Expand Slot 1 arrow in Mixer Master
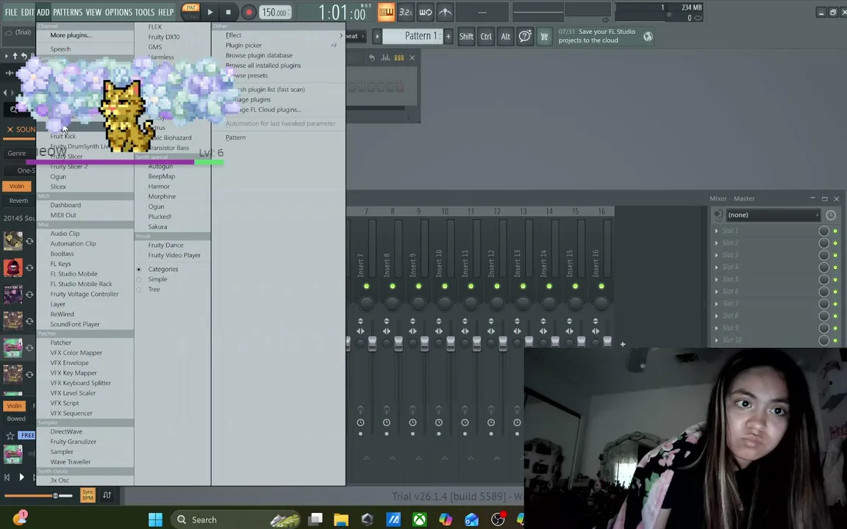The image size is (847, 529). click(x=717, y=231)
